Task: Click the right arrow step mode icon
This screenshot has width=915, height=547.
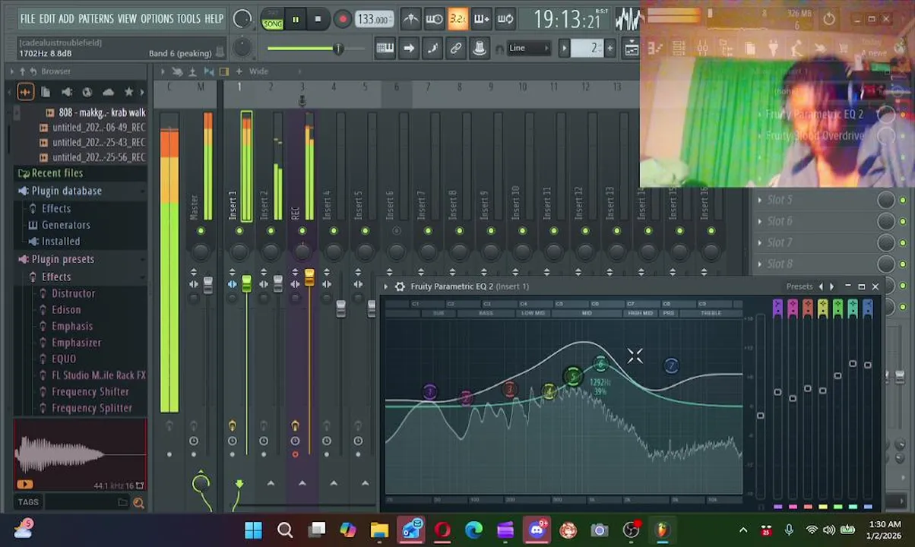Action: click(409, 49)
